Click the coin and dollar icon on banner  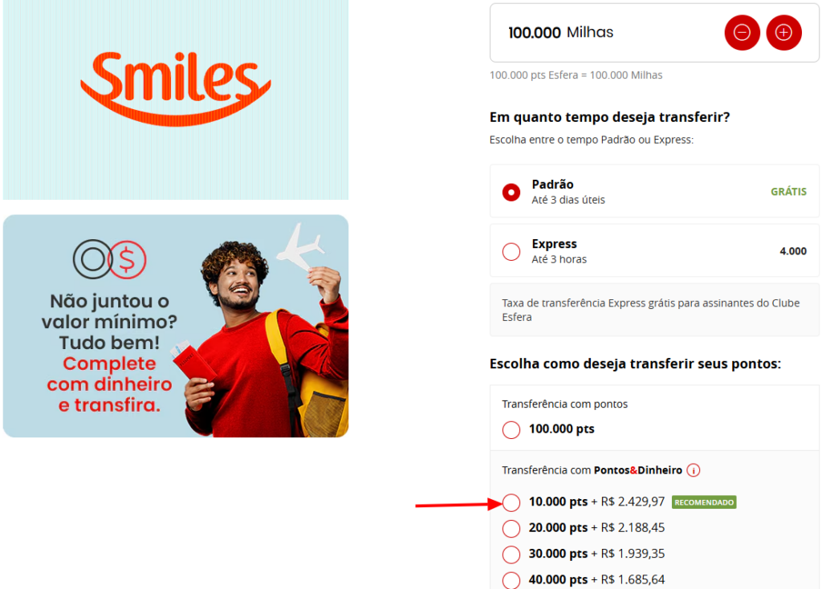tap(109, 259)
